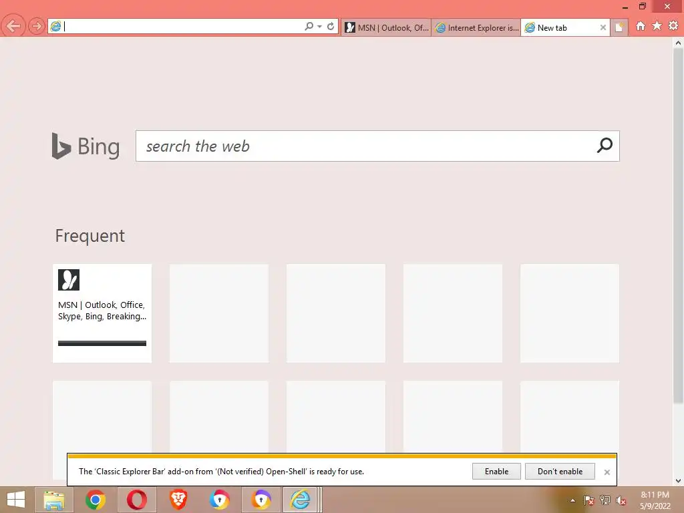This screenshot has height=513, width=684.
Task: Launch Google Chrome from taskbar
Action: tap(96, 500)
